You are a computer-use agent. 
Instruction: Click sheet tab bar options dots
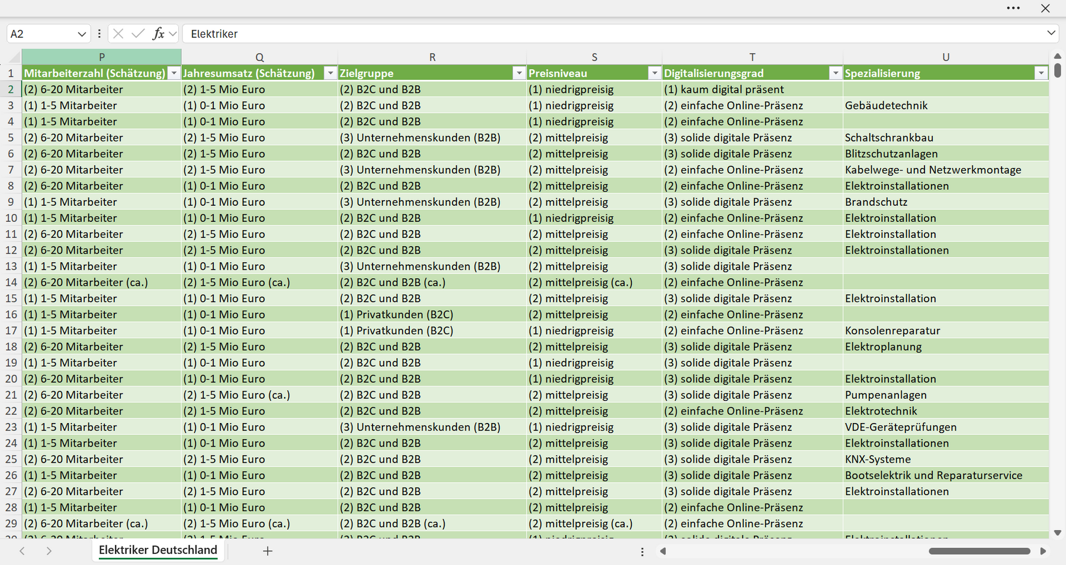[x=642, y=551]
